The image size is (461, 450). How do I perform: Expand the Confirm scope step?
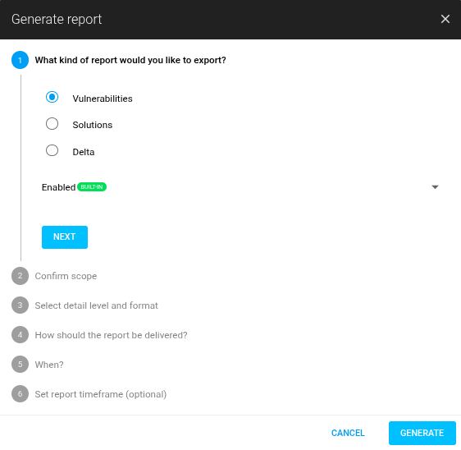pyautogui.click(x=66, y=276)
